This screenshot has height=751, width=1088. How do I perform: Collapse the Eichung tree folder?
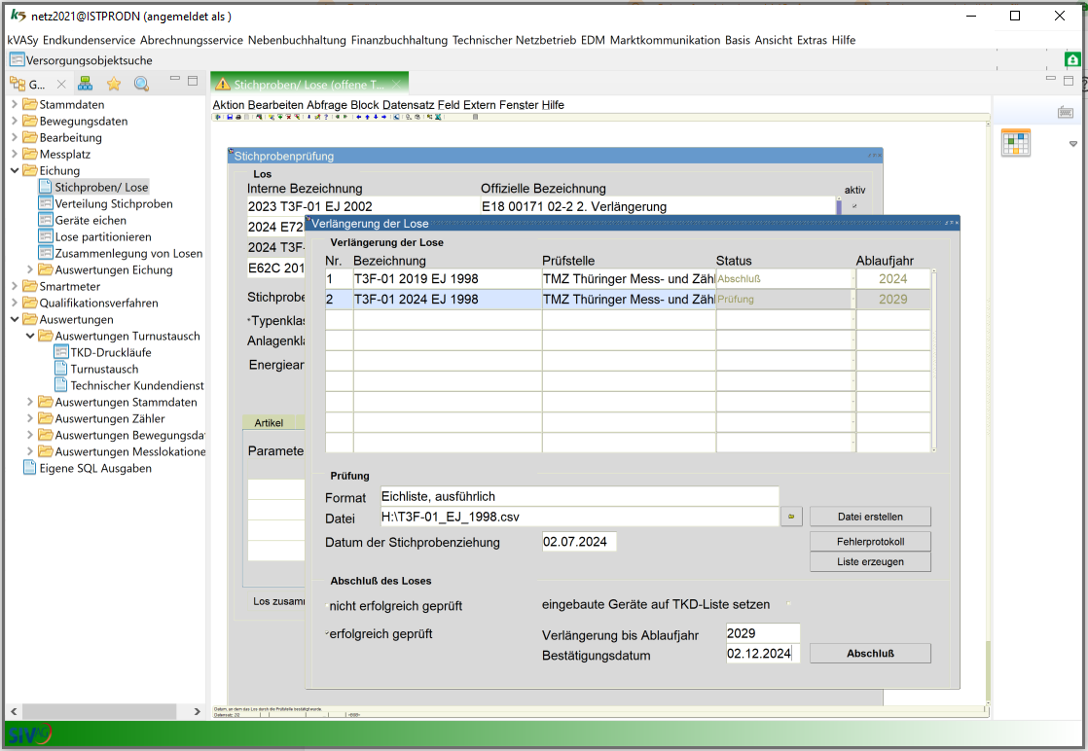15,170
